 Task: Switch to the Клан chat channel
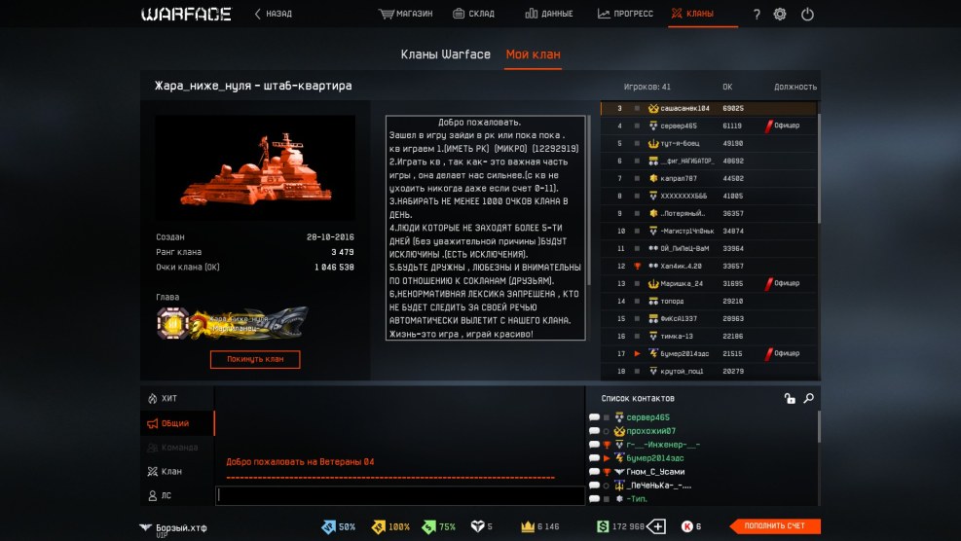pyautogui.click(x=170, y=472)
